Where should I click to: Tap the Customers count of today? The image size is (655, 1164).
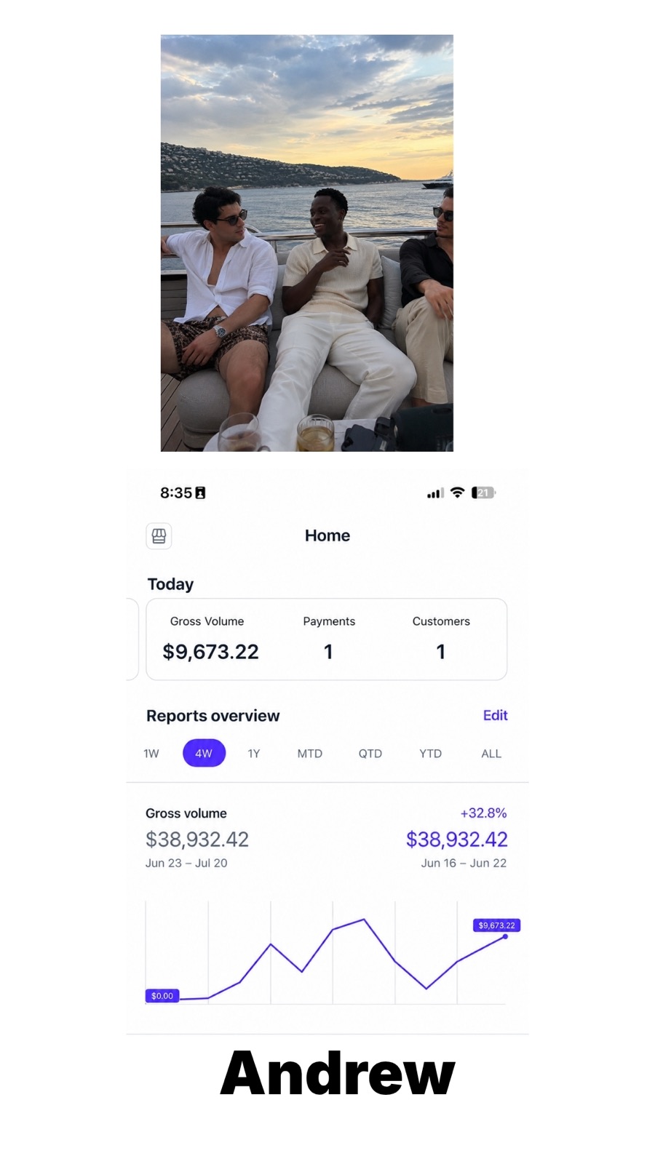click(x=440, y=652)
